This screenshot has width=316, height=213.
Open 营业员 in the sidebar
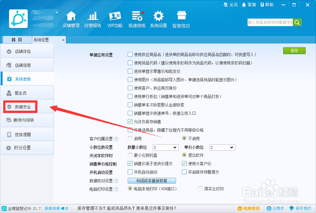click(x=27, y=93)
